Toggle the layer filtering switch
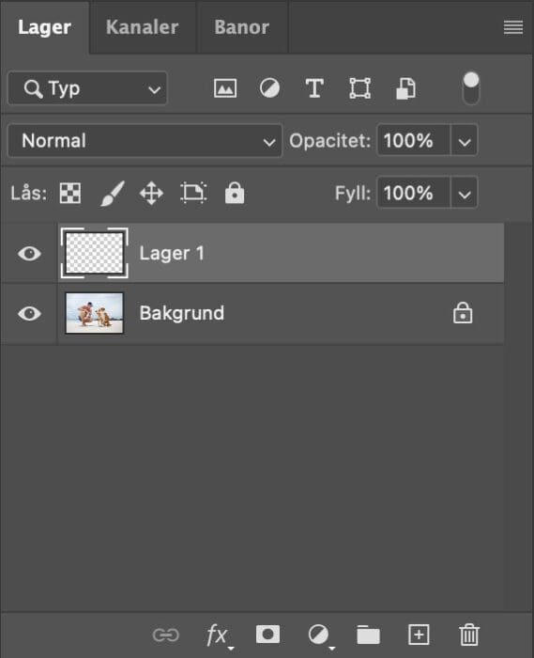534x658 pixels. tap(471, 88)
